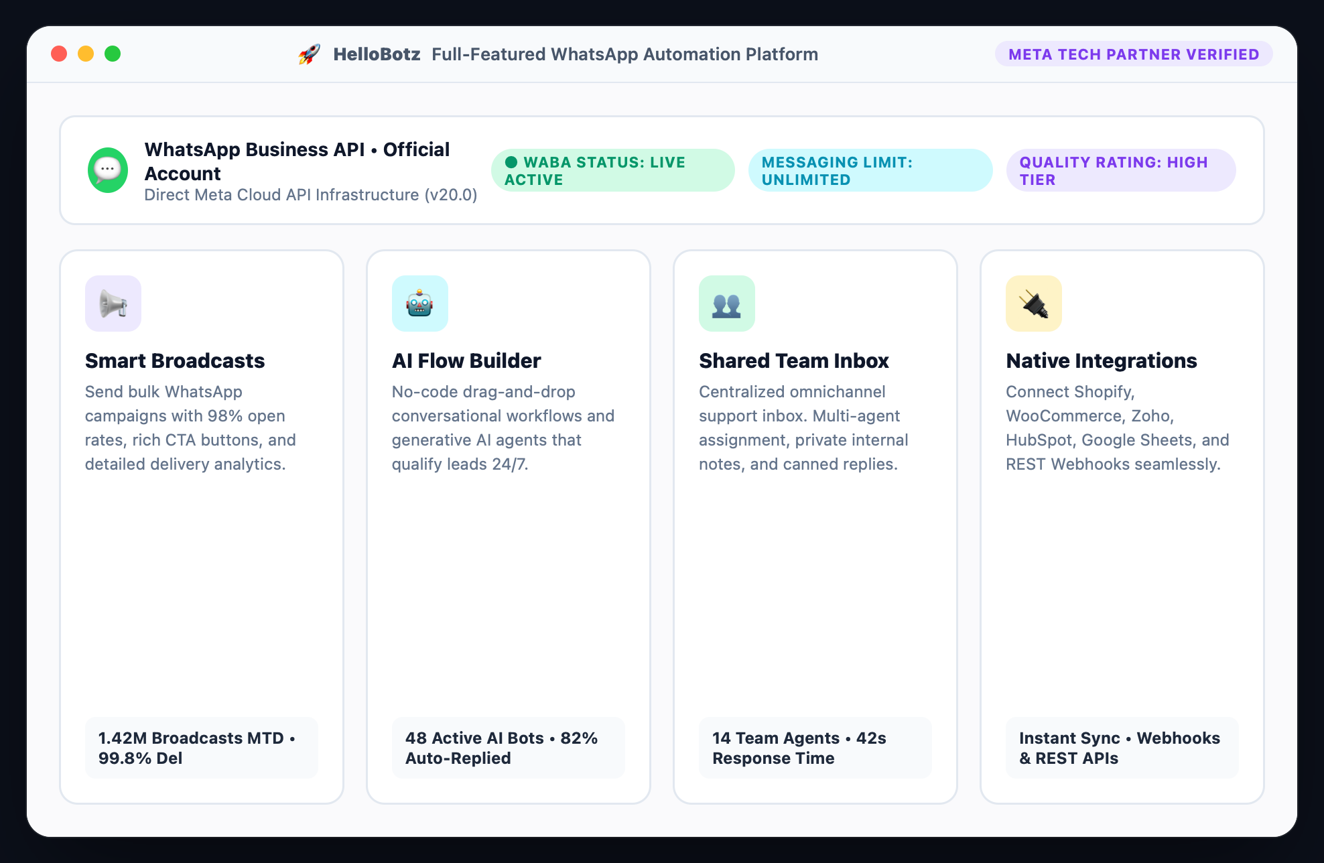Click the Native Integrations heading
Screen dimensions: 1324x863
coord(1102,360)
